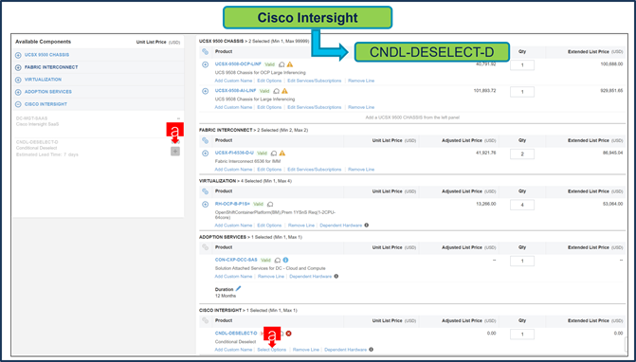The width and height of the screenshot is (636, 362).
Task: Click the chain link icon in FABRIC INTERCONNECT header
Action: (x=206, y=140)
